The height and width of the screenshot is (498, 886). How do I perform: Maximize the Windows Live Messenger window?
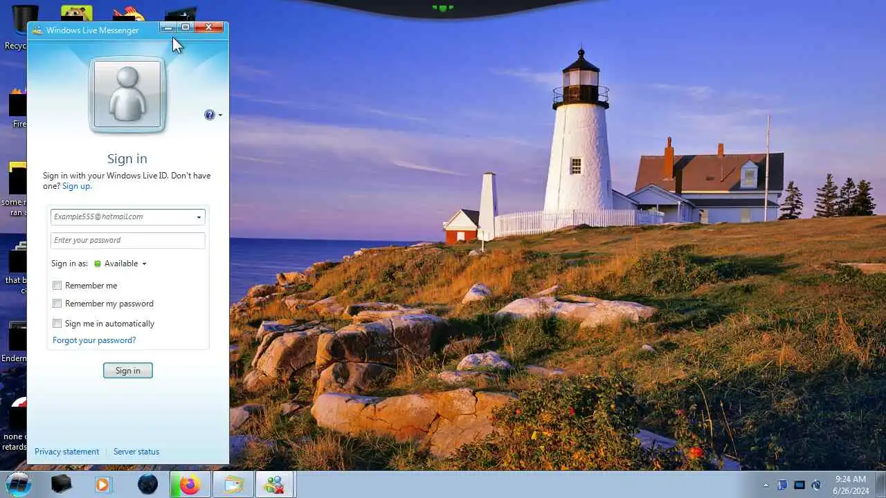tap(186, 28)
